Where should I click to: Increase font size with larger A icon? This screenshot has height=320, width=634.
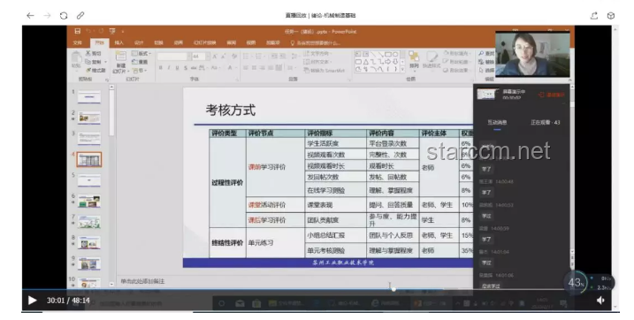(215, 57)
